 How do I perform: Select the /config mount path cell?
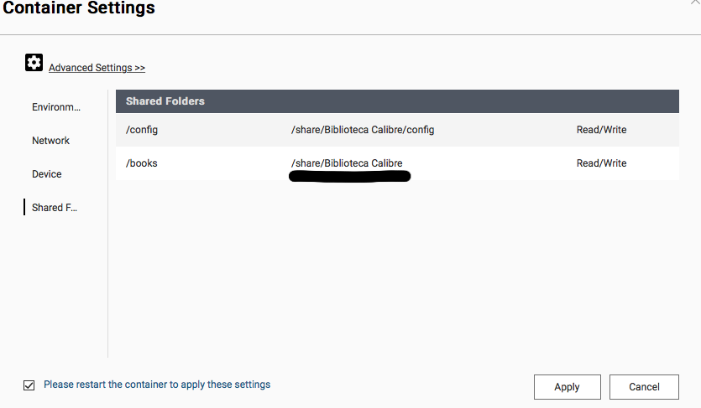[x=142, y=130]
